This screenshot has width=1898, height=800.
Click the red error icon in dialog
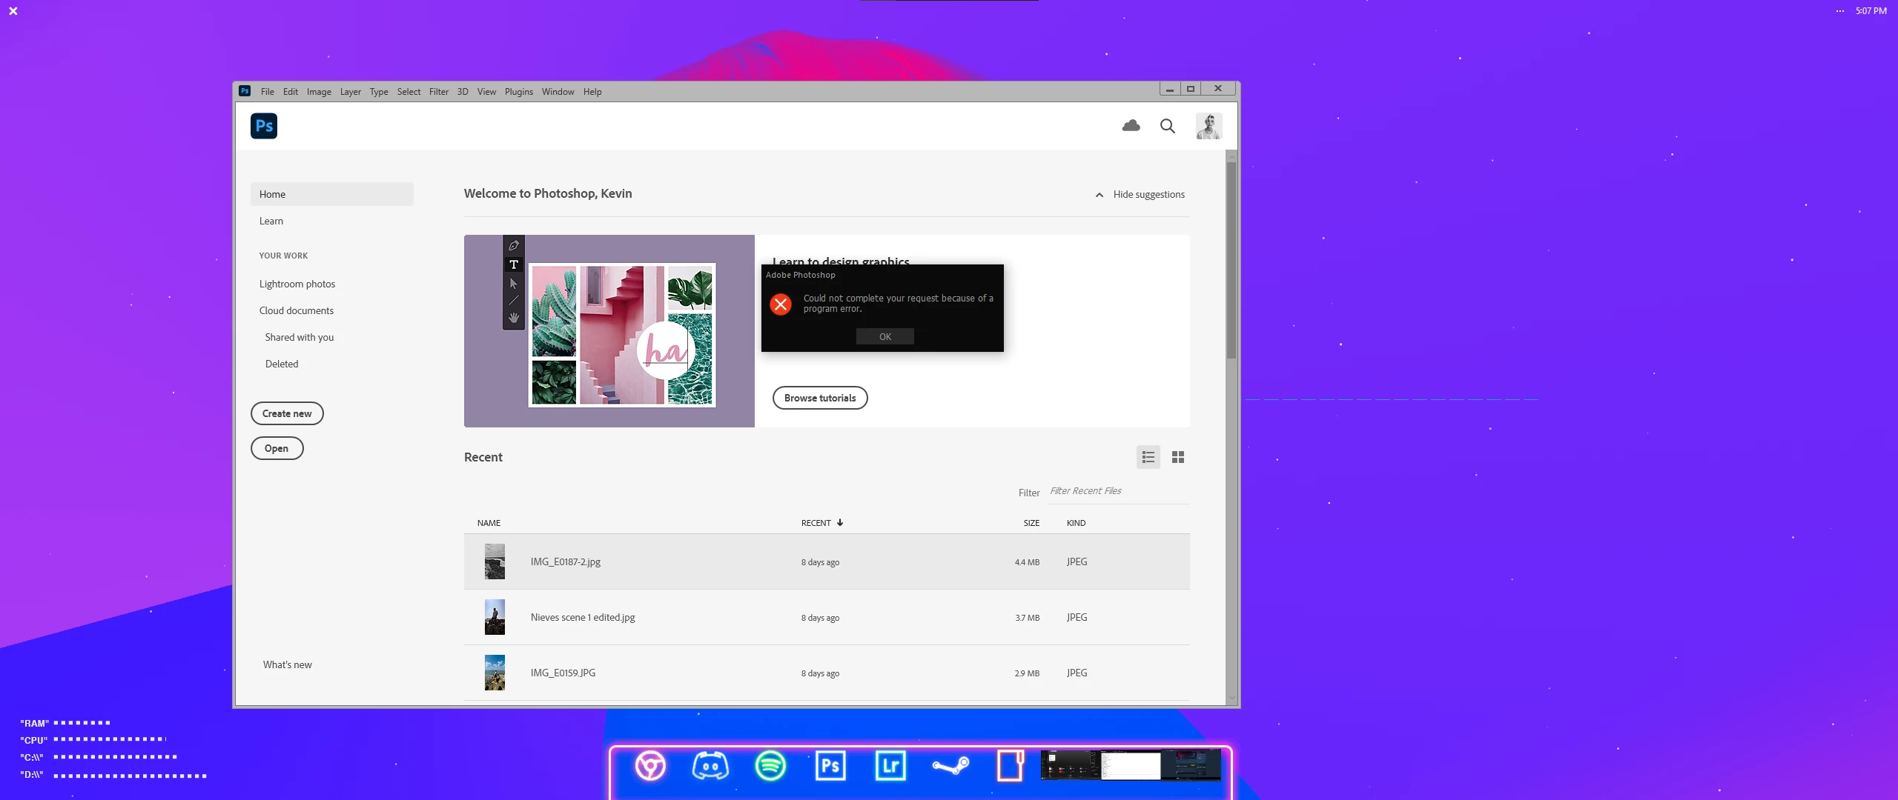(781, 304)
